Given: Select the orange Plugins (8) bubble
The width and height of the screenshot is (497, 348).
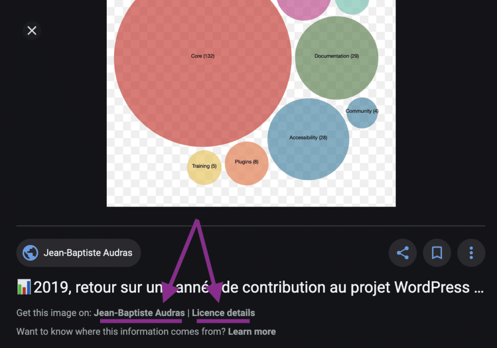Looking at the screenshot, I should [x=247, y=163].
